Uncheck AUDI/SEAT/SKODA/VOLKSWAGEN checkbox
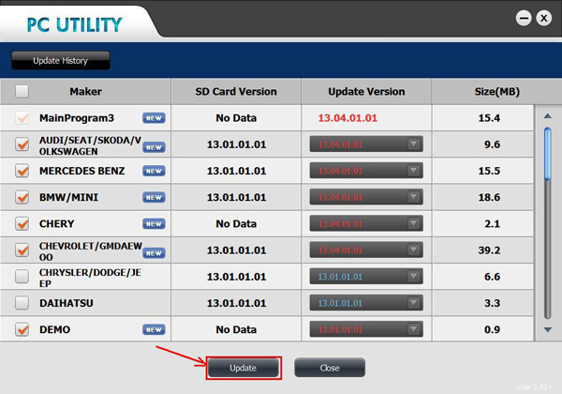Screen dimensions: 562x394 22,144
